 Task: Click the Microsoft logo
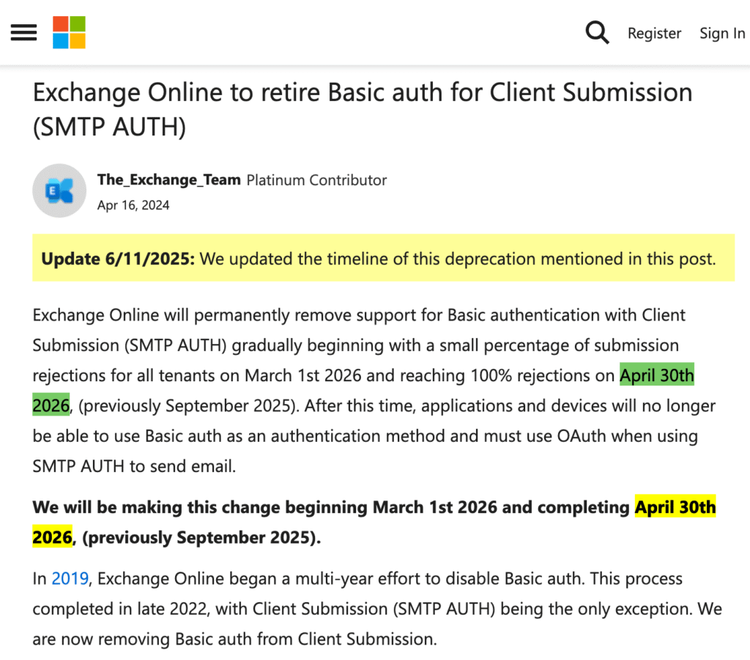[69, 33]
